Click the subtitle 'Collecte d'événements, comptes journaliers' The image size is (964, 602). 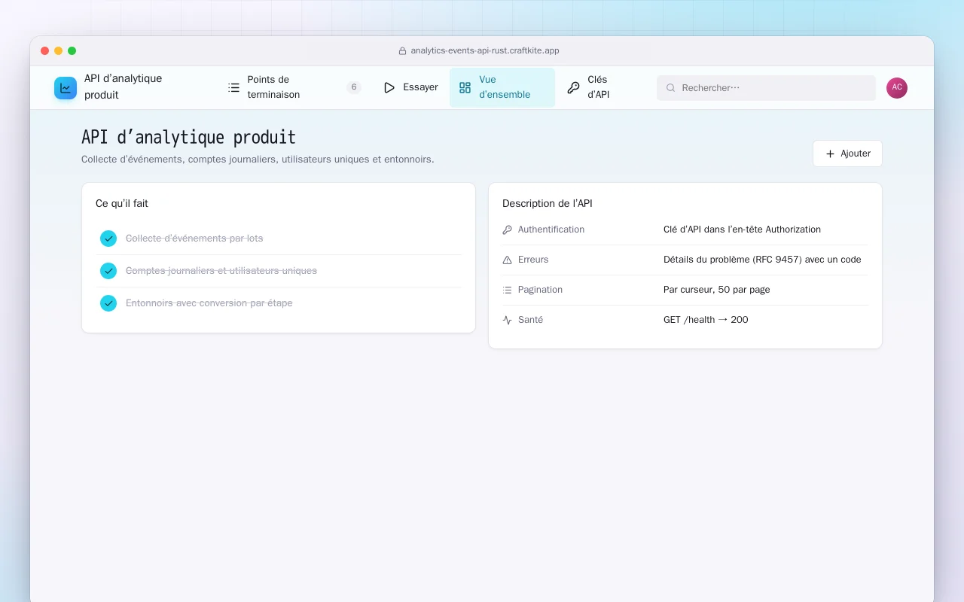(258, 160)
